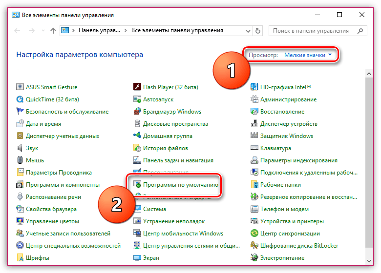The width and height of the screenshot is (381, 273).
Task: Open Центр управления сетями и общи... link
Action: pyautogui.click(x=191, y=246)
